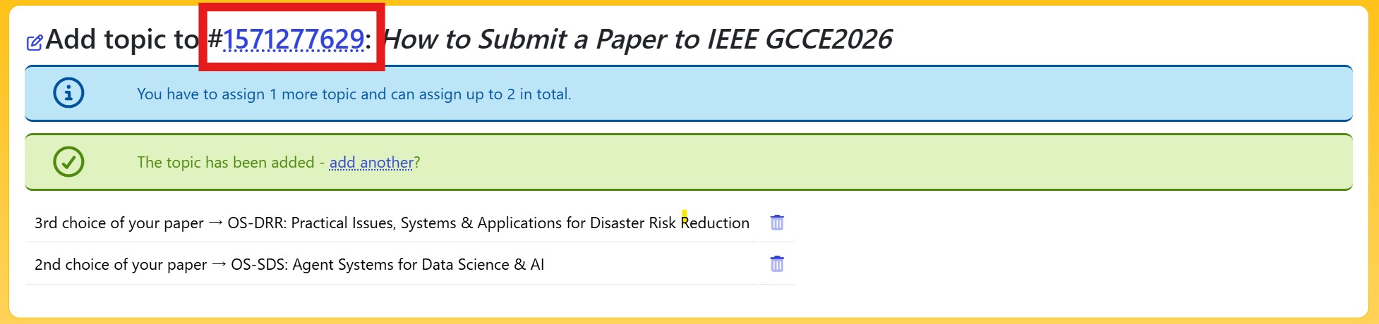Click the 'Add topic to' heading text

coord(122,39)
